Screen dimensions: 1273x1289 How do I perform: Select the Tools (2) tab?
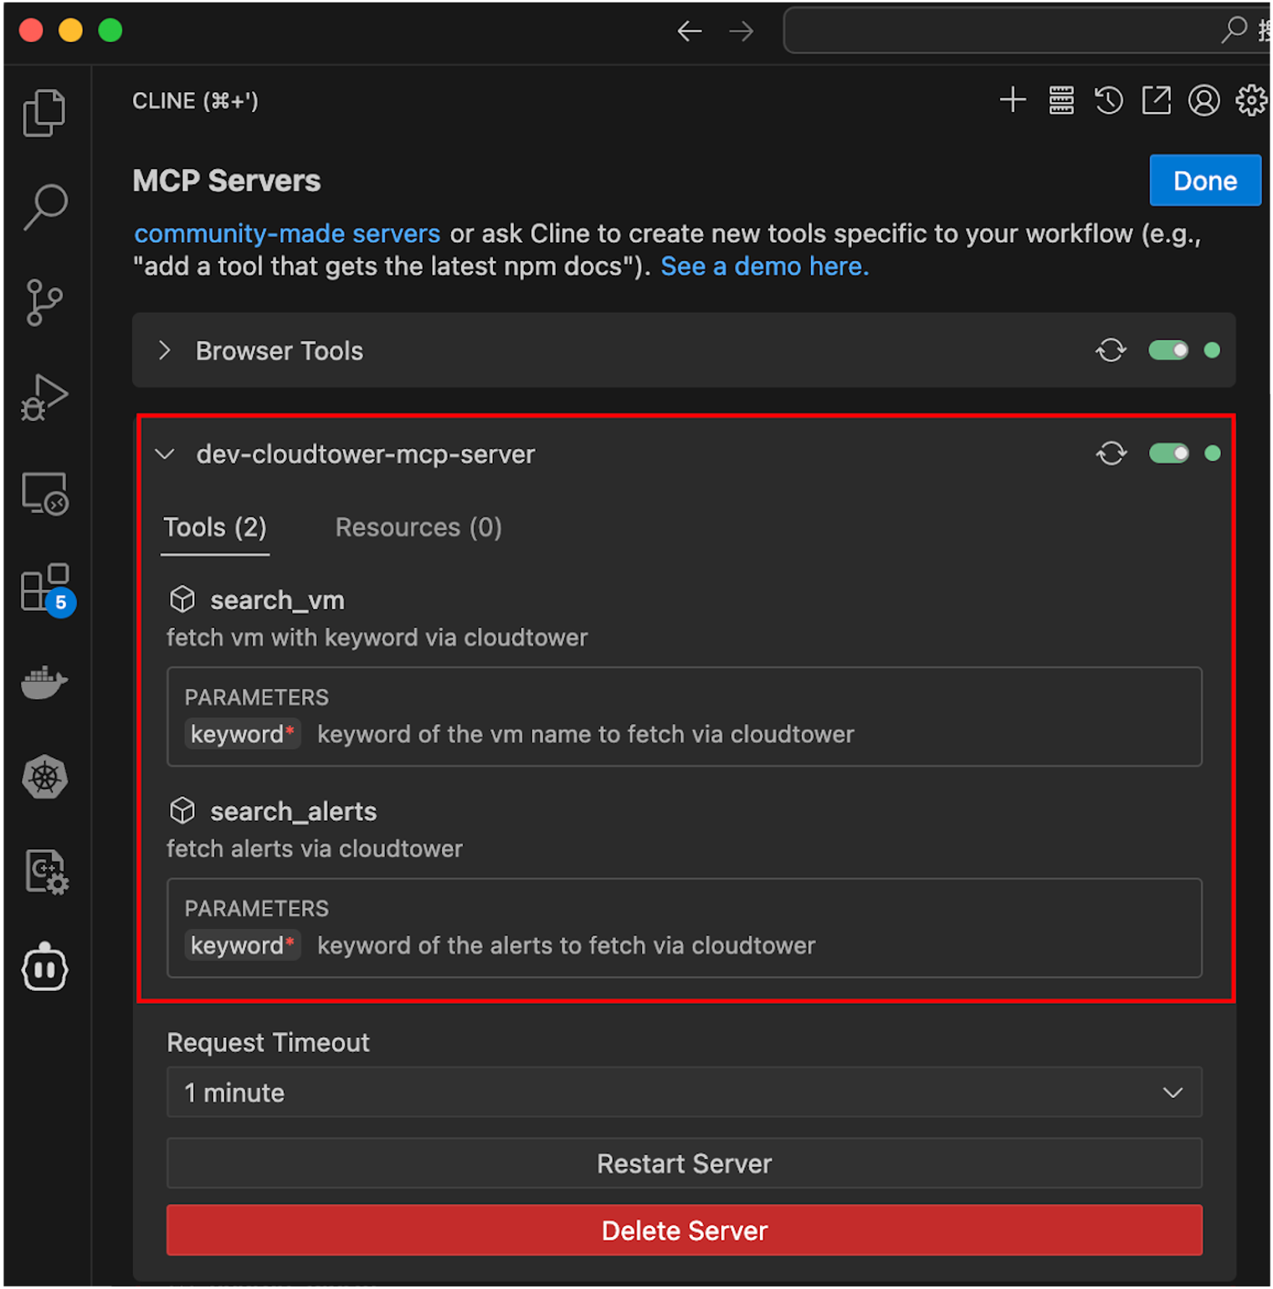[215, 527]
